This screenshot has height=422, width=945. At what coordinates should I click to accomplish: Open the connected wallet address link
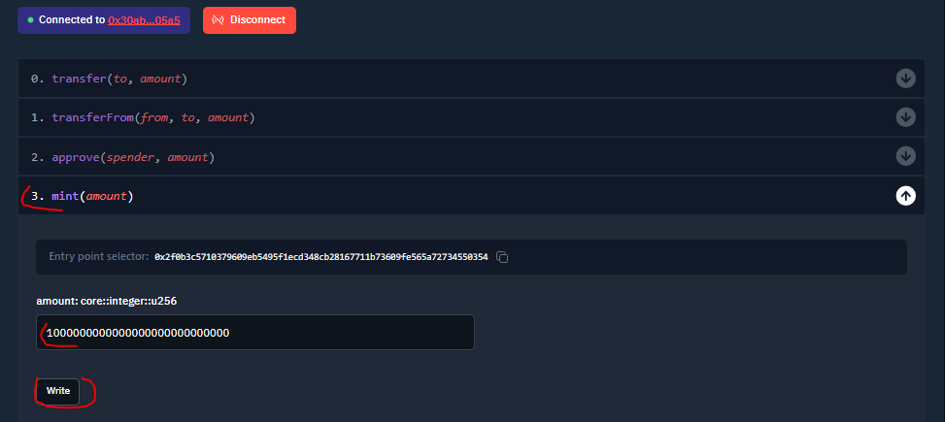(x=144, y=19)
